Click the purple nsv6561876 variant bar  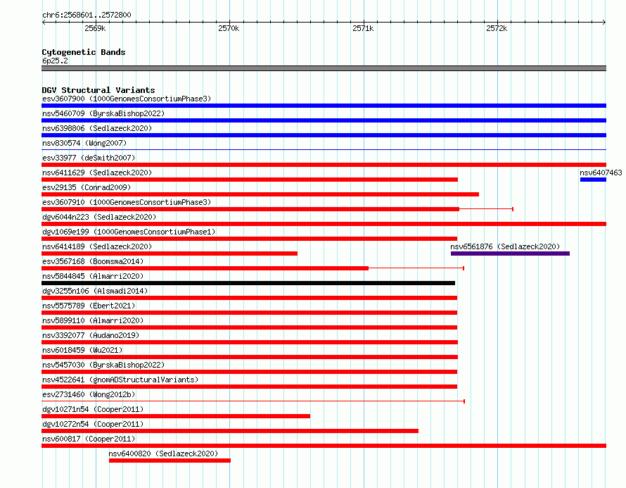(x=510, y=254)
